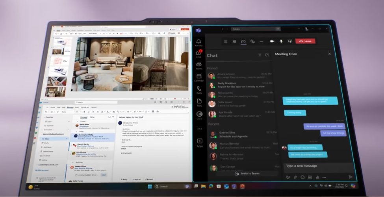Open Files in the Teams sidebar
This screenshot has width=384, height=197.
[199, 102]
